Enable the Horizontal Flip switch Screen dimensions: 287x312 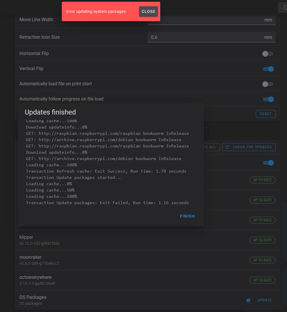pos(268,54)
